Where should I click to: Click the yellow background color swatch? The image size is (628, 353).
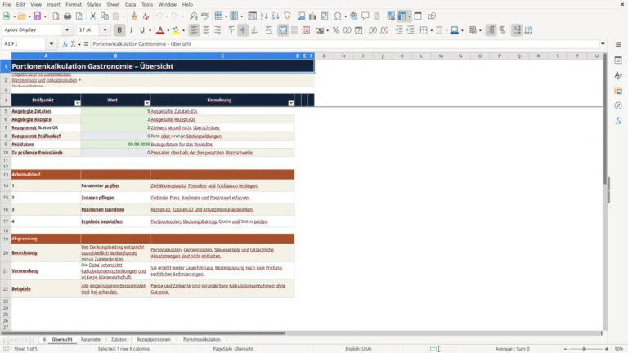(176, 30)
